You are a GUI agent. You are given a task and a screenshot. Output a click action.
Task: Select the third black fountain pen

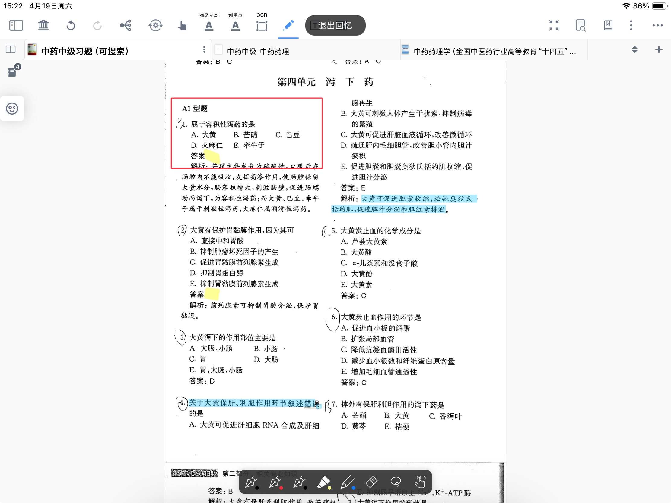pos(300,483)
